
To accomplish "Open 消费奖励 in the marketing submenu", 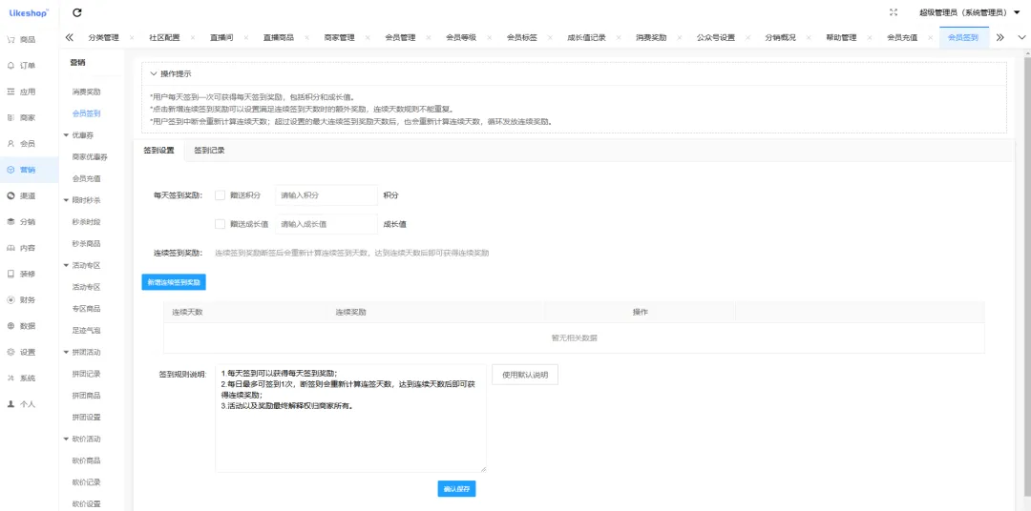I will (86, 92).
